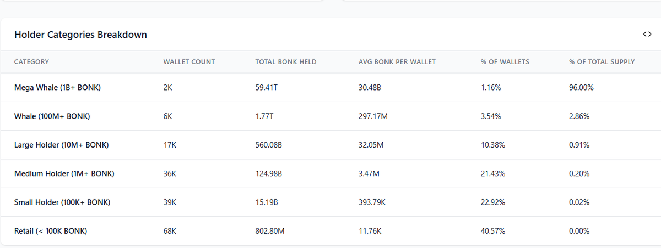This screenshot has width=661, height=248.
Task: Click the 40.57% of wallets value
Action: (494, 232)
